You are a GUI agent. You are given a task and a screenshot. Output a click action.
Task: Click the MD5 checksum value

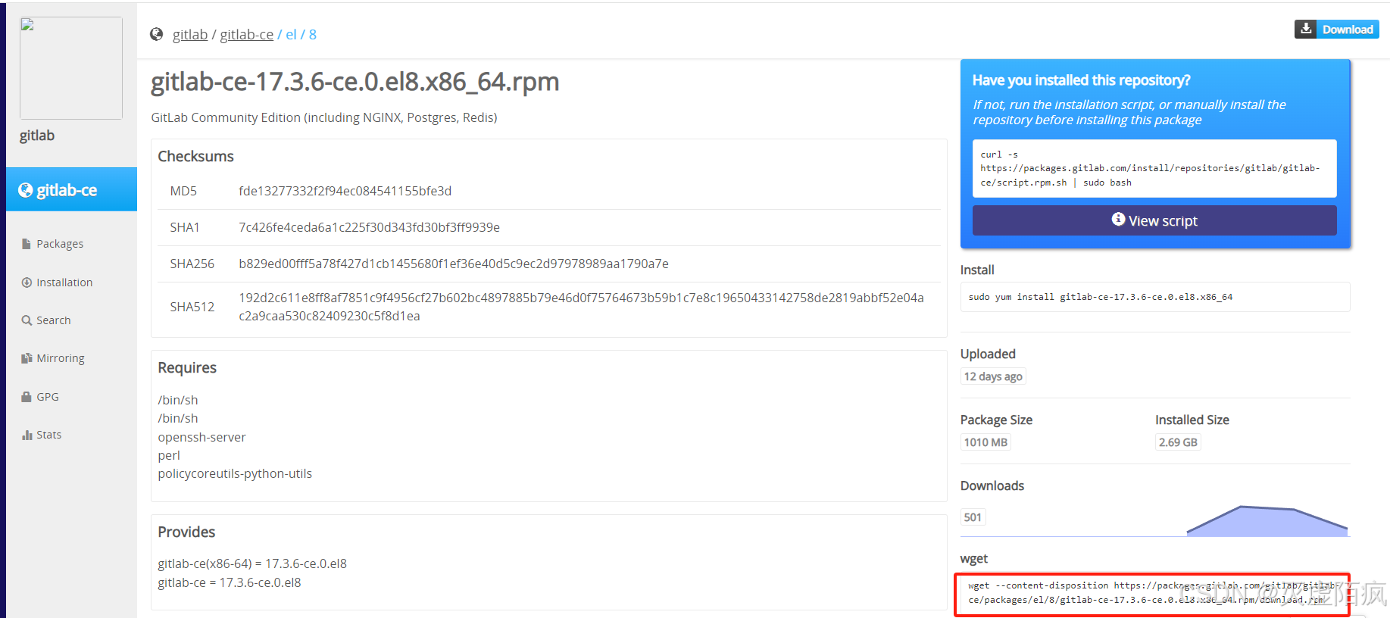(x=345, y=191)
